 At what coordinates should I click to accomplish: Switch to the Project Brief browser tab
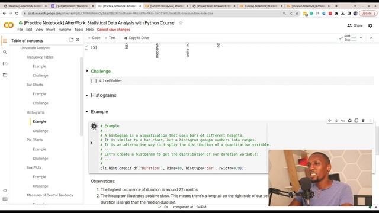click(214, 6)
